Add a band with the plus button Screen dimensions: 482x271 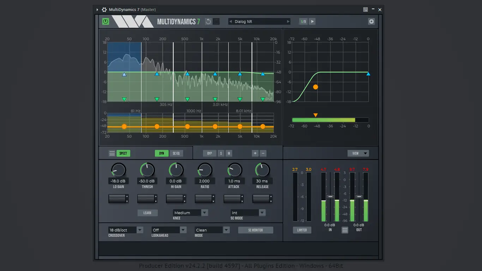pyautogui.click(x=255, y=153)
